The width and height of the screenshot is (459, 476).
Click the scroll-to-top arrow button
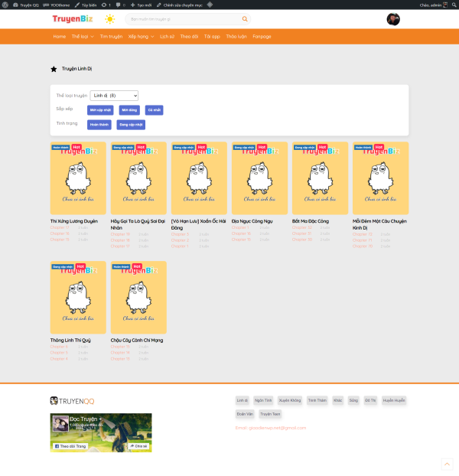coord(447,464)
